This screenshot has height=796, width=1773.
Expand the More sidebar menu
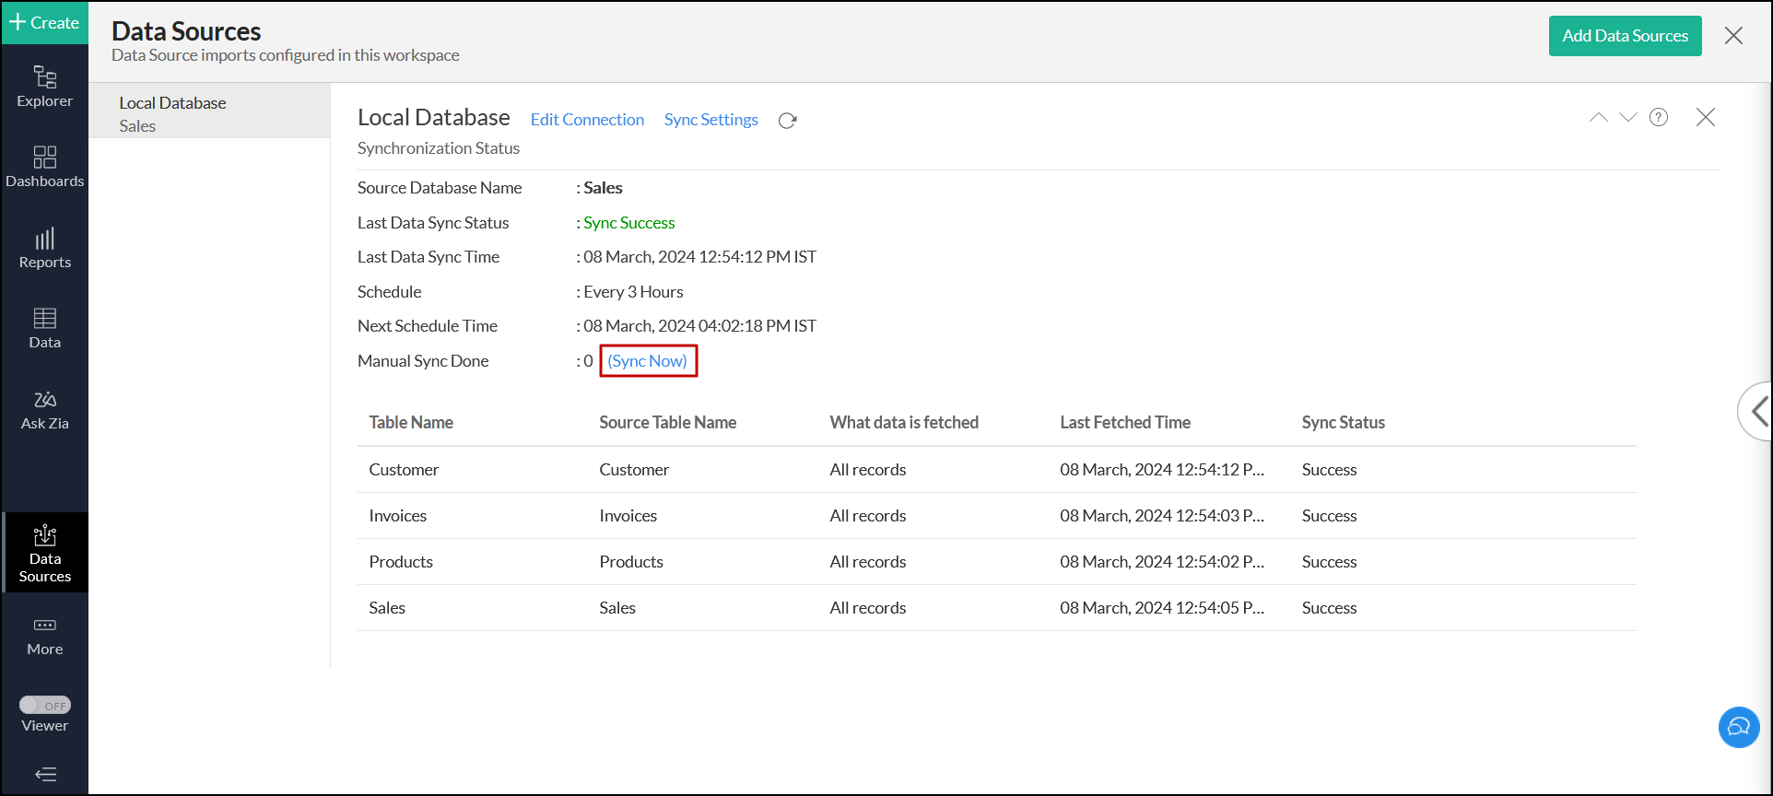tap(44, 636)
